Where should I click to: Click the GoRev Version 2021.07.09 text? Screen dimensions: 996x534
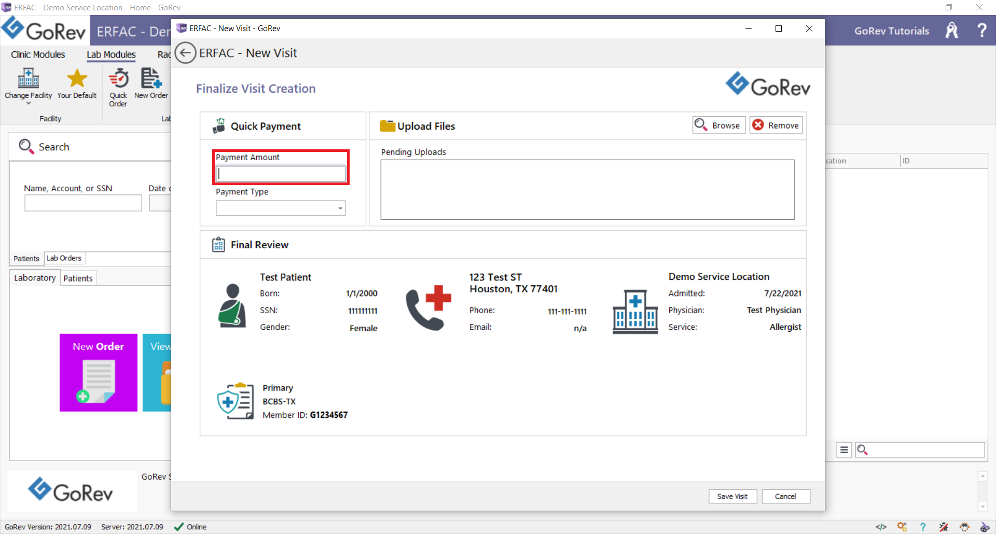pyautogui.click(x=48, y=527)
